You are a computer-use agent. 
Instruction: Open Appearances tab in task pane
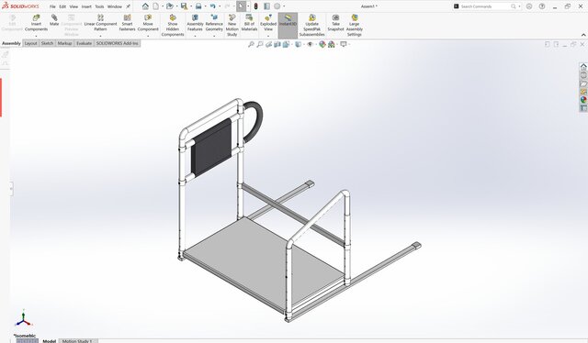583,100
